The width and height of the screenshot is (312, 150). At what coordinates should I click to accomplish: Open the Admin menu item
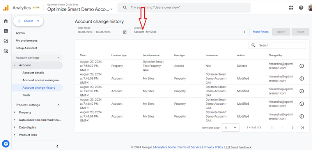point(20,33)
